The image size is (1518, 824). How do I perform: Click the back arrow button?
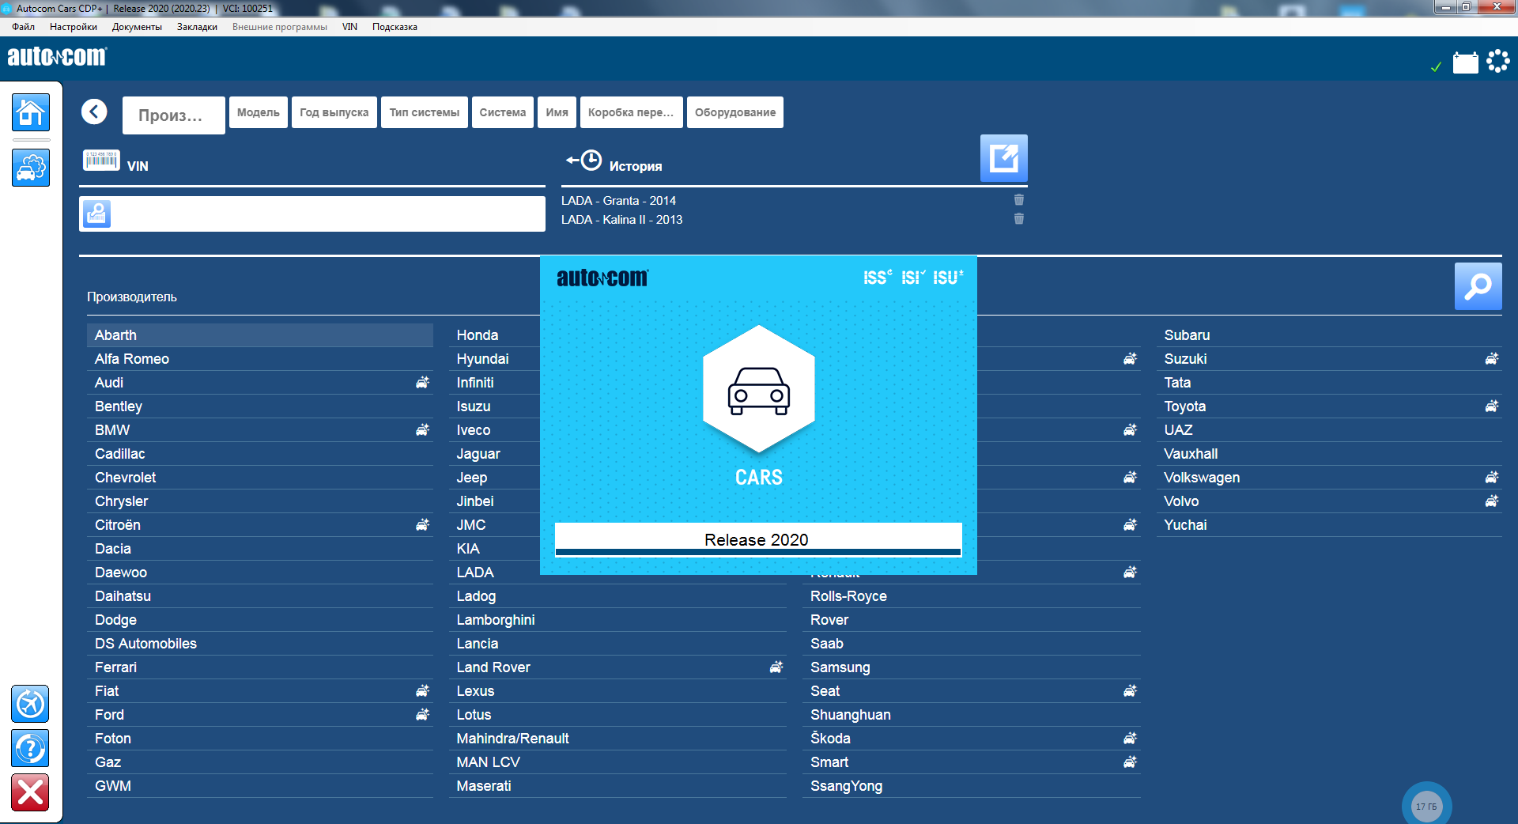point(94,112)
